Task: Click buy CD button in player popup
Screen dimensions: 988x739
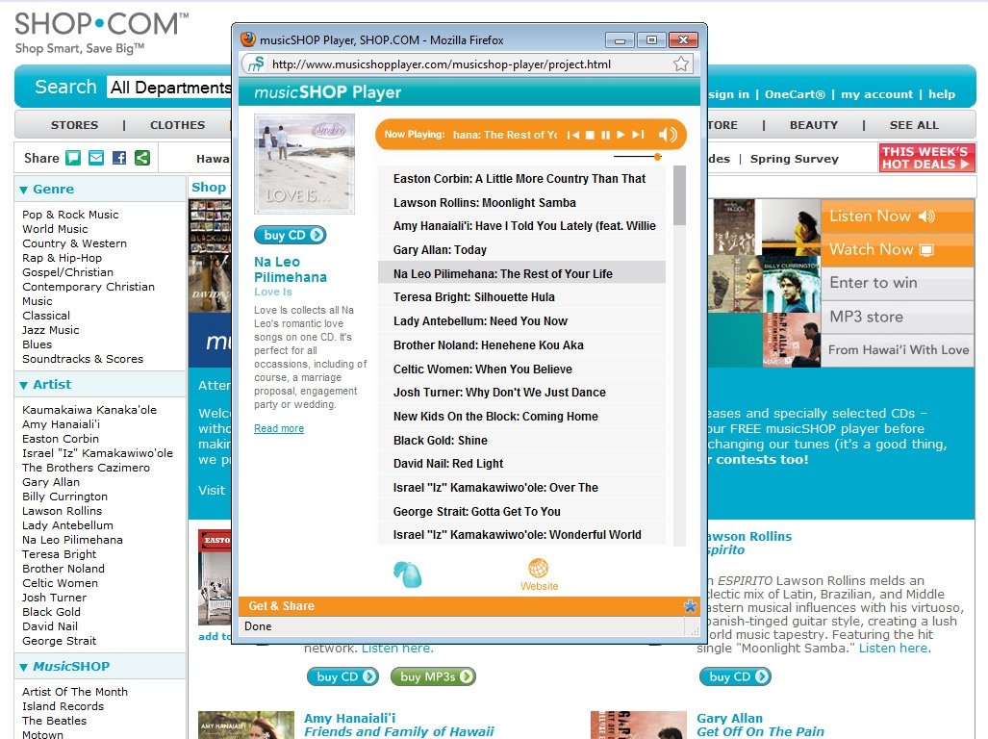Action: [x=290, y=235]
